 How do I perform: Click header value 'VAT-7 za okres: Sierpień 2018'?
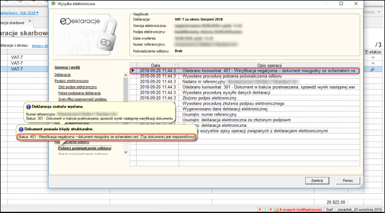199,19
